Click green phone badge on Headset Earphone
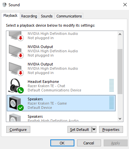Image resolution: width=129 pixels, height=149 pixels. point(21,90)
